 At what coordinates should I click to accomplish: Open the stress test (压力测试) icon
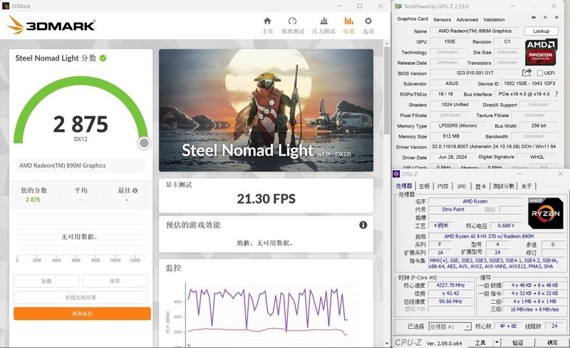click(323, 21)
